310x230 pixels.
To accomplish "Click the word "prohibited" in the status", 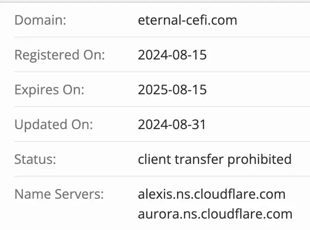I will coord(259,159).
